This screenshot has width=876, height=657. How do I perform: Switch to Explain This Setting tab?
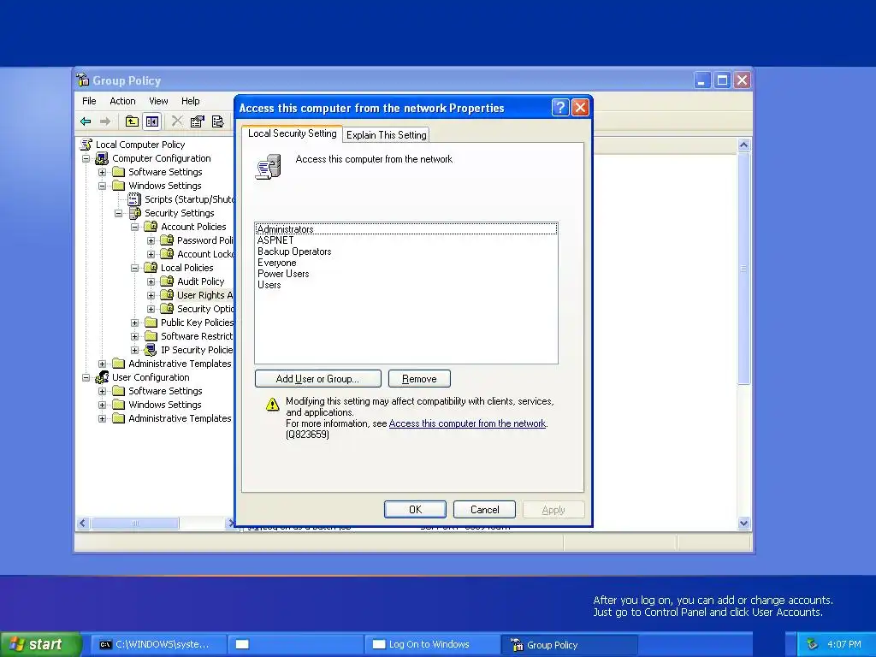point(386,134)
